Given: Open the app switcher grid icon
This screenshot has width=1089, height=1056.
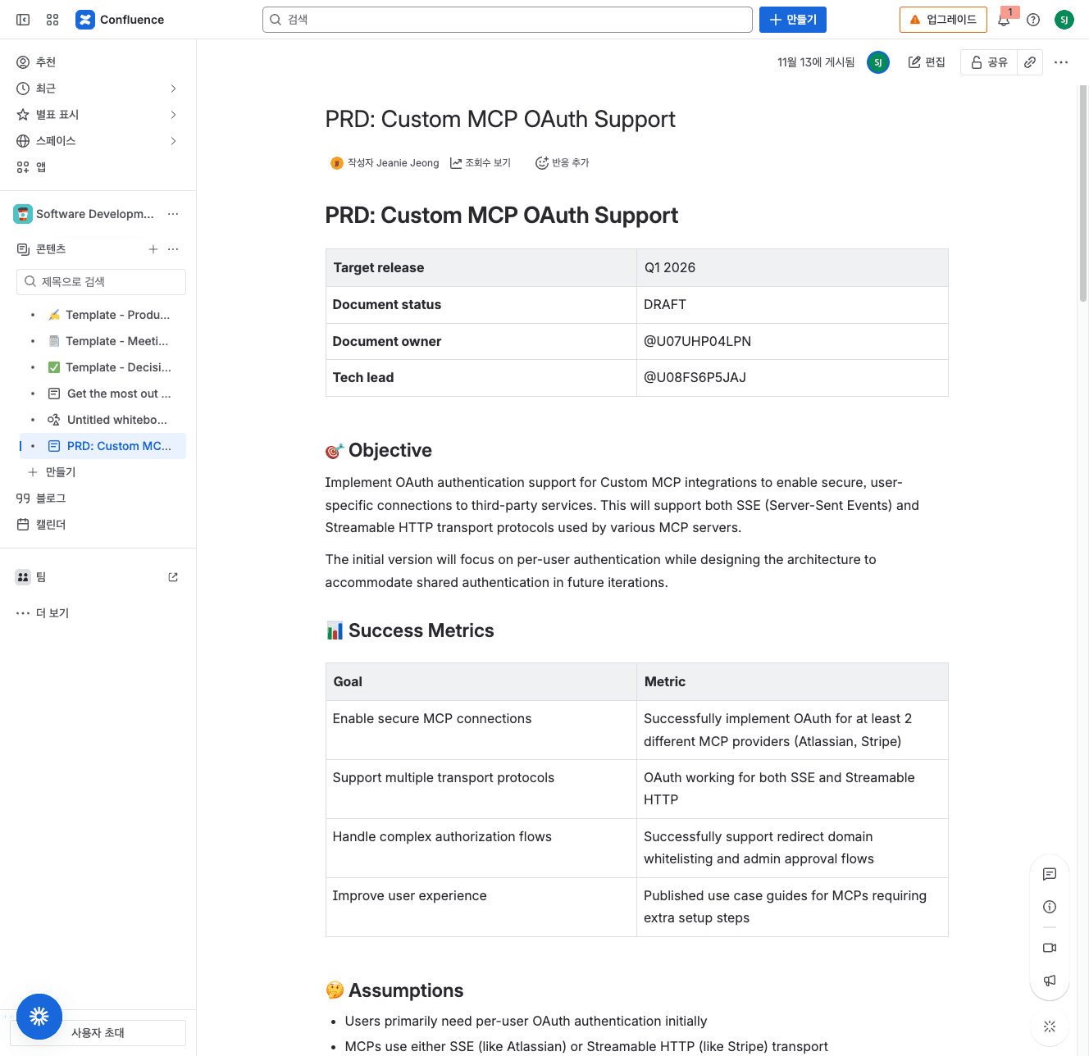Looking at the screenshot, I should (52, 20).
